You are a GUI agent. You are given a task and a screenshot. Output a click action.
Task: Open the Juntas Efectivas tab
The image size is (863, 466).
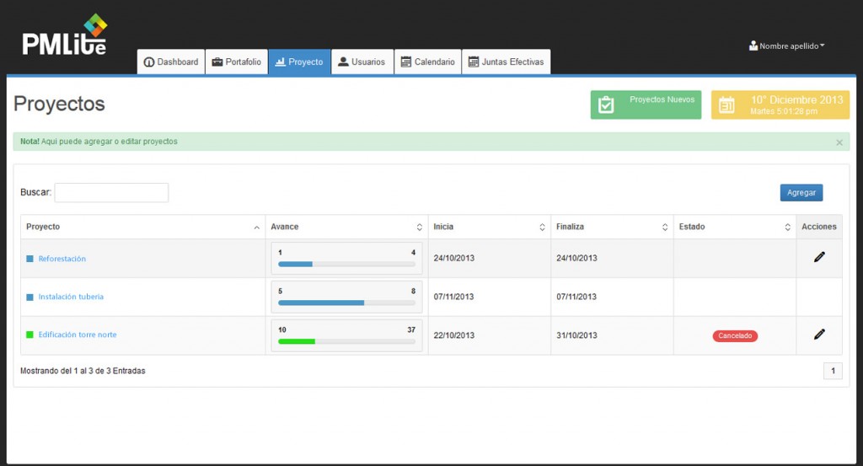point(507,62)
